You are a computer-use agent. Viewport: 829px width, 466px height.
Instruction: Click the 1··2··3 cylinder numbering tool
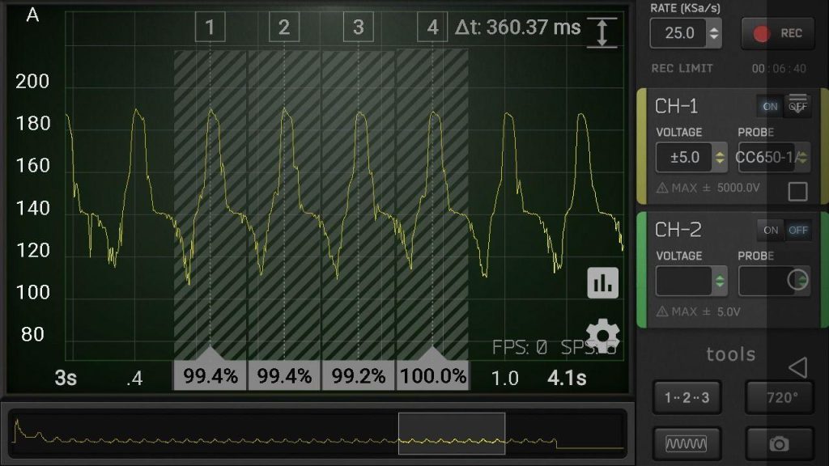click(x=686, y=397)
